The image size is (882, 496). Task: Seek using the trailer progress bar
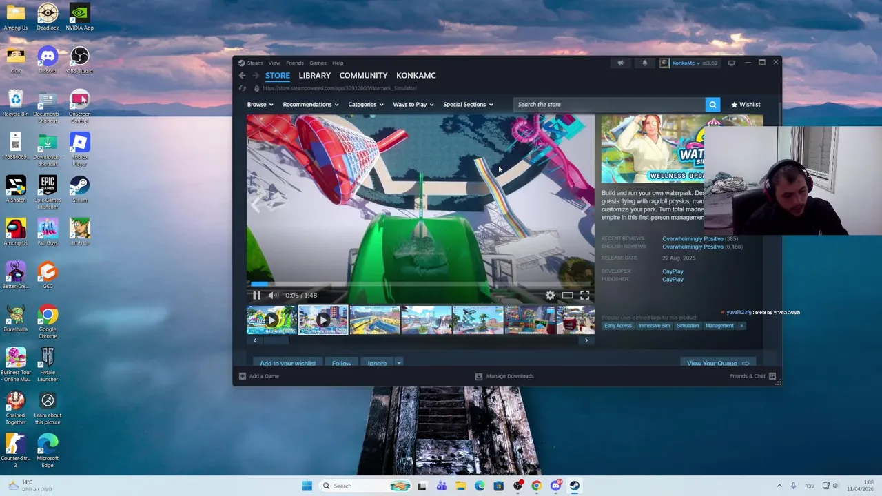click(x=420, y=283)
